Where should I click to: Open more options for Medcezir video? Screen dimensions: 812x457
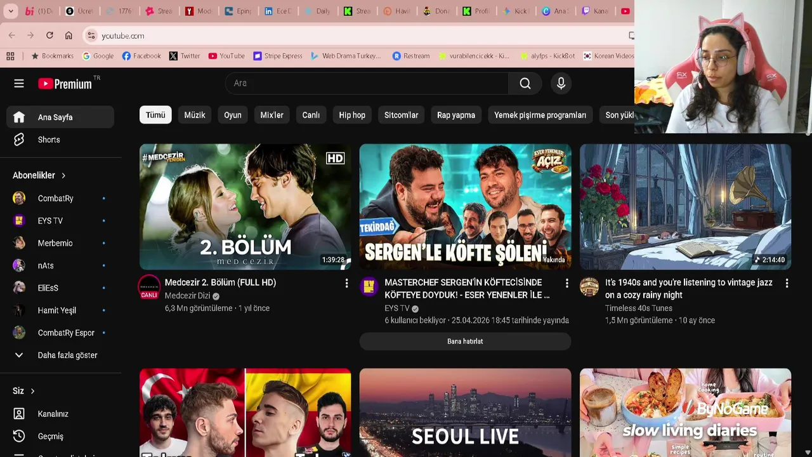point(346,283)
